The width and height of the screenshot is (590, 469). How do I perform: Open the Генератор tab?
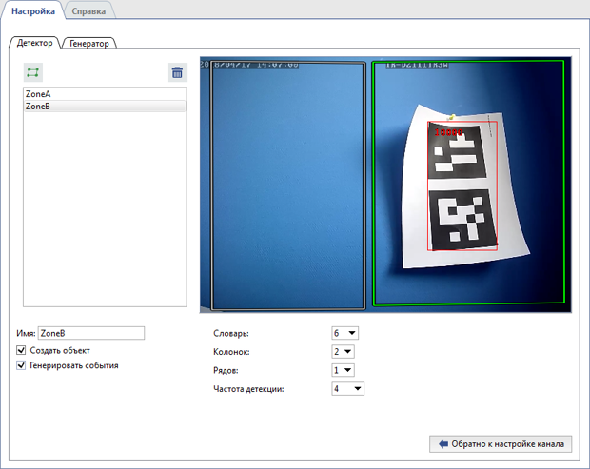(88, 43)
